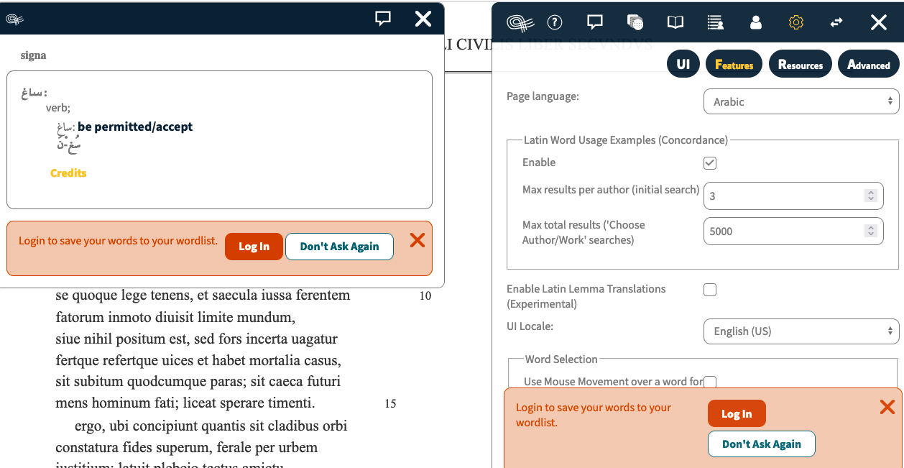Open the user wordlist icon
The height and width of the screenshot is (468, 904).
(x=715, y=22)
